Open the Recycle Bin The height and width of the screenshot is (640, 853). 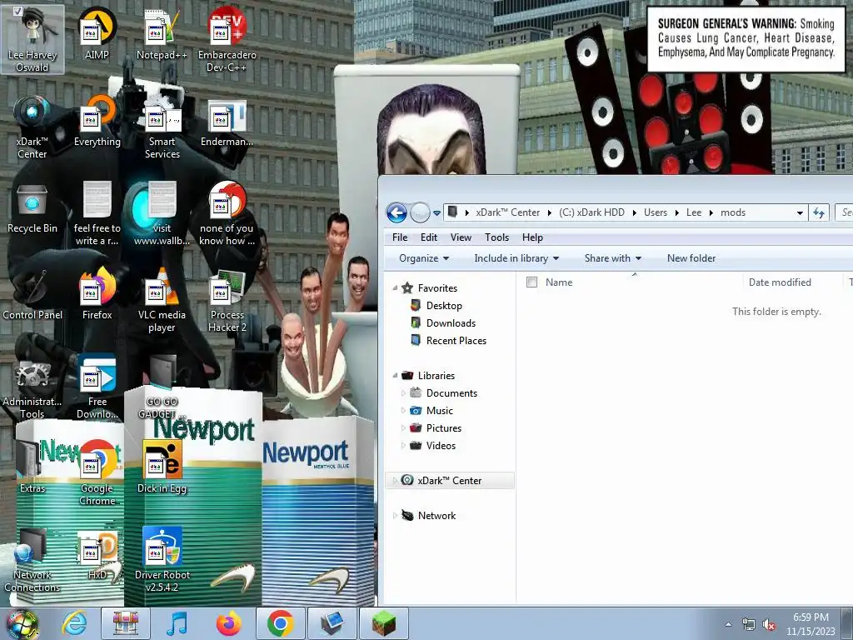[x=32, y=207]
